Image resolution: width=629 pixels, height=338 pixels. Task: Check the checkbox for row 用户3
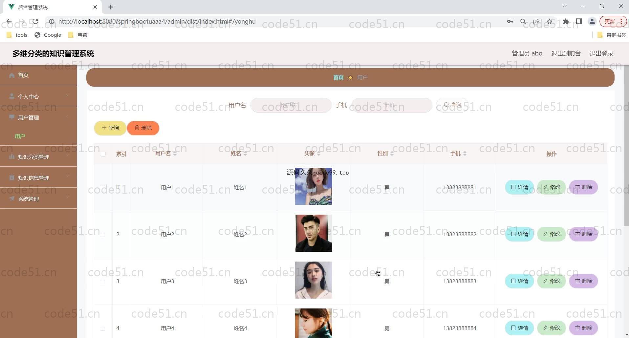pyautogui.click(x=102, y=282)
